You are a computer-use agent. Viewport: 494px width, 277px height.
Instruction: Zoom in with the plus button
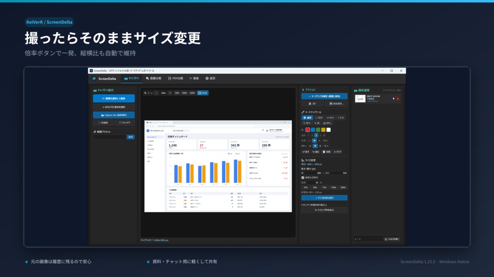point(170,93)
